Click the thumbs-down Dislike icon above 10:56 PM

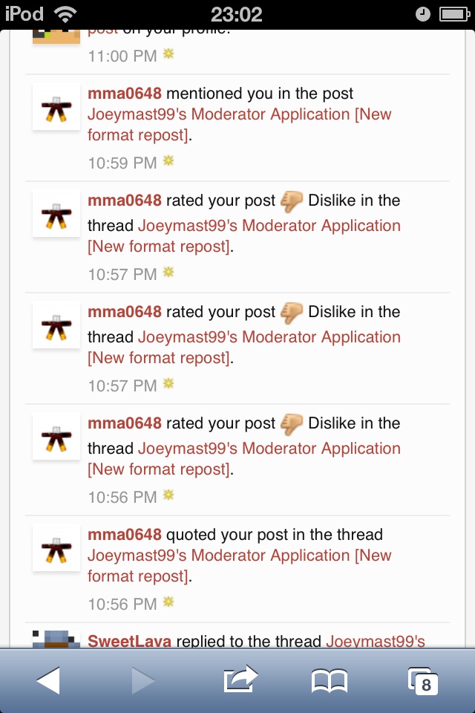click(292, 424)
